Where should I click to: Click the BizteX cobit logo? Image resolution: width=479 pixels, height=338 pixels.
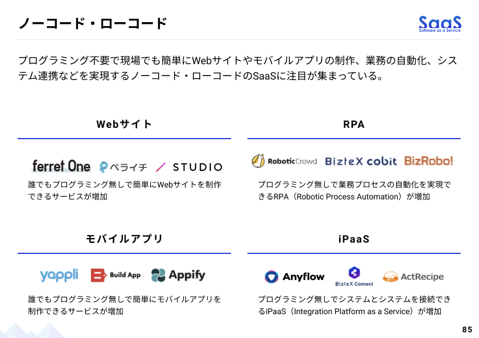(361, 161)
